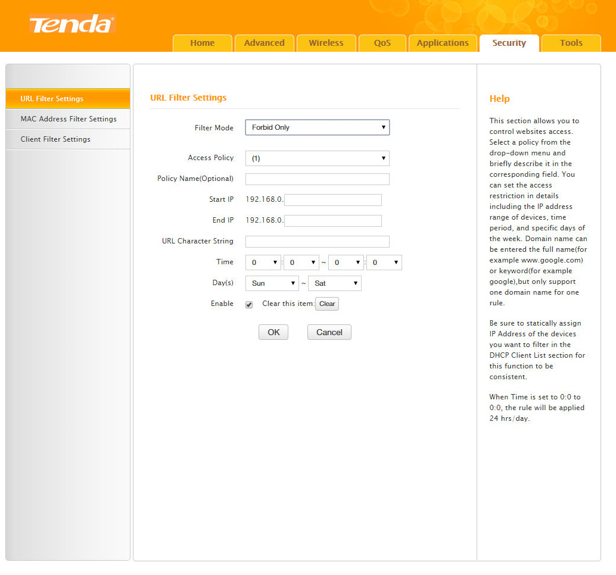This screenshot has width=616, height=575.
Task: Click the Clear button
Action: pyautogui.click(x=327, y=304)
